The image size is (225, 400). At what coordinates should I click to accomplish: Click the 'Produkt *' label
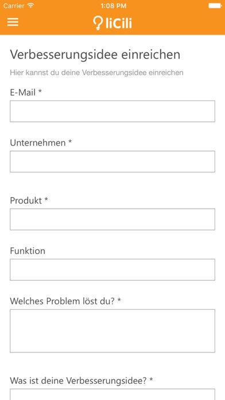[x=29, y=201]
